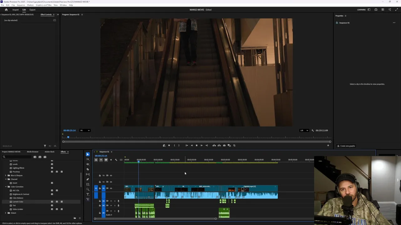Switch to the Media Browser tab

[33, 152]
